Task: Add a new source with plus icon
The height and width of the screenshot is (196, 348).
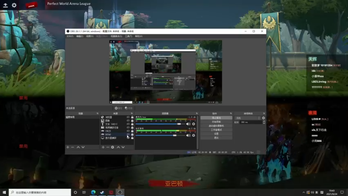Action: [103, 147]
